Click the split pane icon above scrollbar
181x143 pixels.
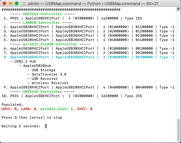tap(179, 9)
